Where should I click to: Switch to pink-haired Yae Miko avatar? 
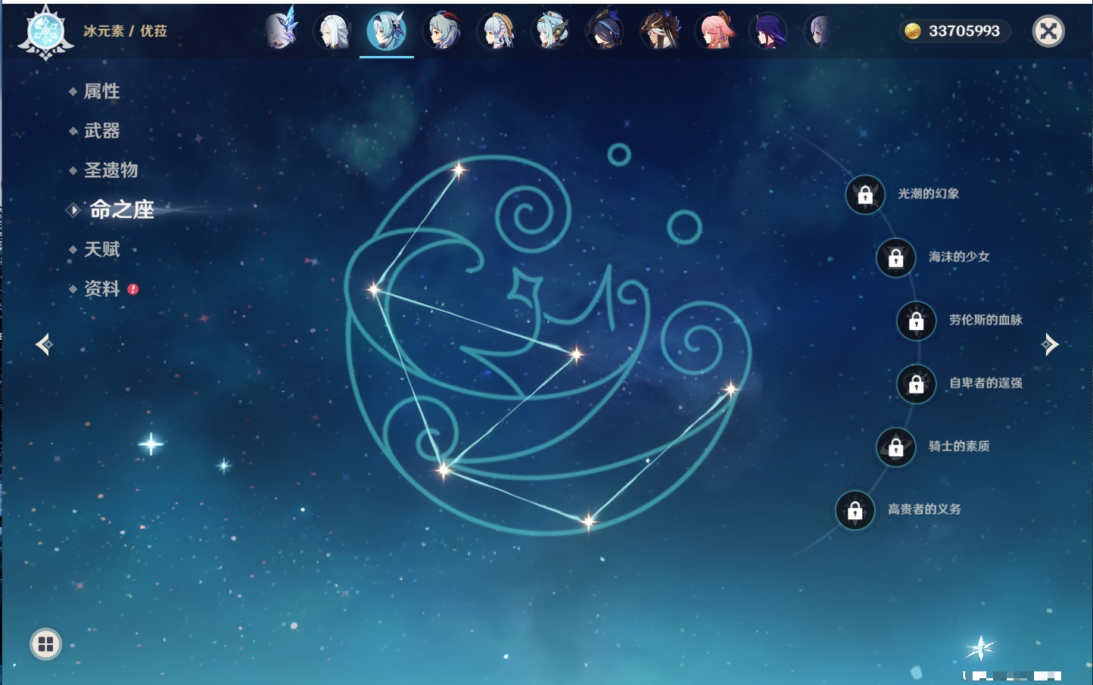point(715,31)
